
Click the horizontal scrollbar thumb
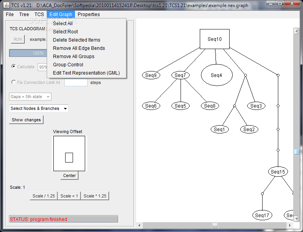(215, 225)
